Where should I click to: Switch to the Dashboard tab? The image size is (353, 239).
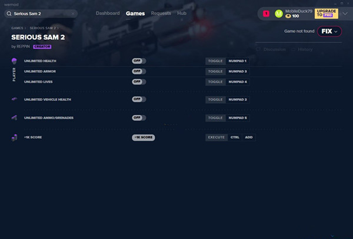tap(108, 14)
